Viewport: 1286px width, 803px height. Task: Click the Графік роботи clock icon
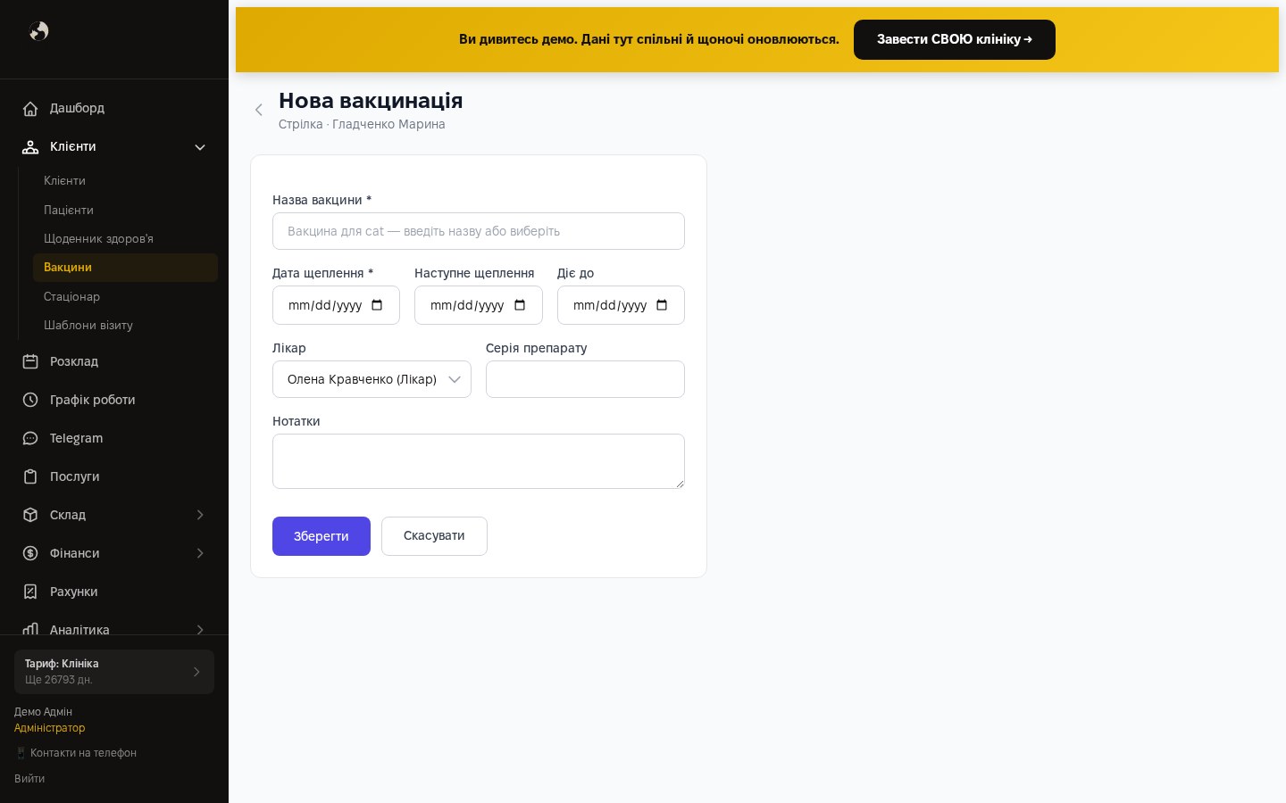pos(30,400)
